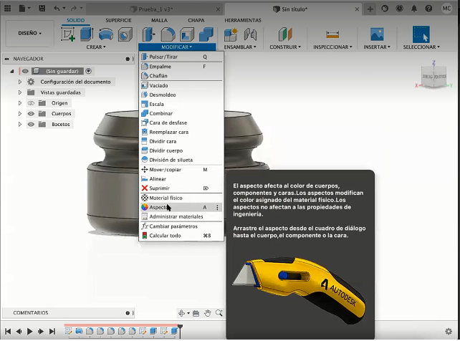Viewport: 460px width, 341px height.
Task: Select the HERRAMIENTAS ribbon tab
Action: coord(243,20)
